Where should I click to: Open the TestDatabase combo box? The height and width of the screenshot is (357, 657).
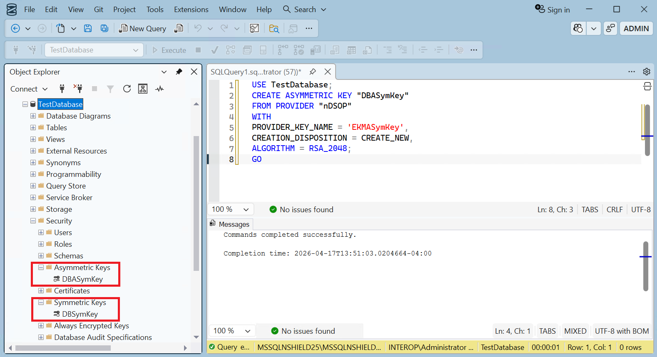(x=94, y=50)
